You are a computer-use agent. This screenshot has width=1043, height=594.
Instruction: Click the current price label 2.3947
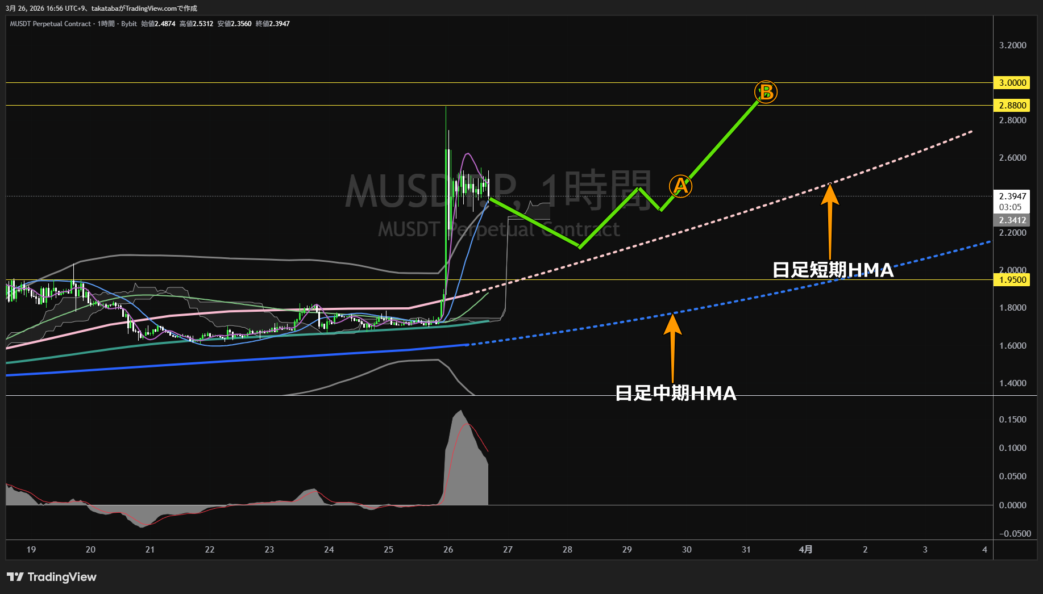click(1012, 196)
